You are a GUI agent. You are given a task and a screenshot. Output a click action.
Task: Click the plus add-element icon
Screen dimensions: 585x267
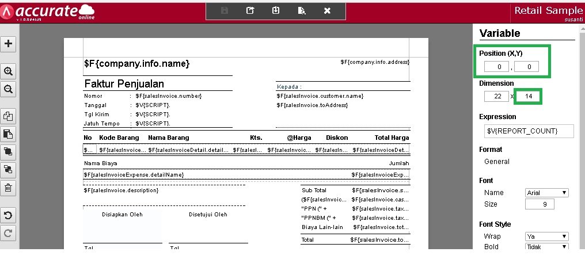tap(8, 44)
